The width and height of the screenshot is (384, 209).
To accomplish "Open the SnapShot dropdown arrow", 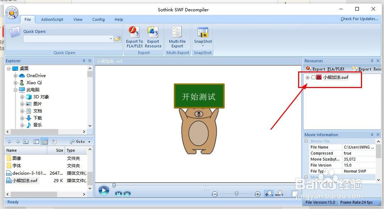I will pyautogui.click(x=203, y=46).
